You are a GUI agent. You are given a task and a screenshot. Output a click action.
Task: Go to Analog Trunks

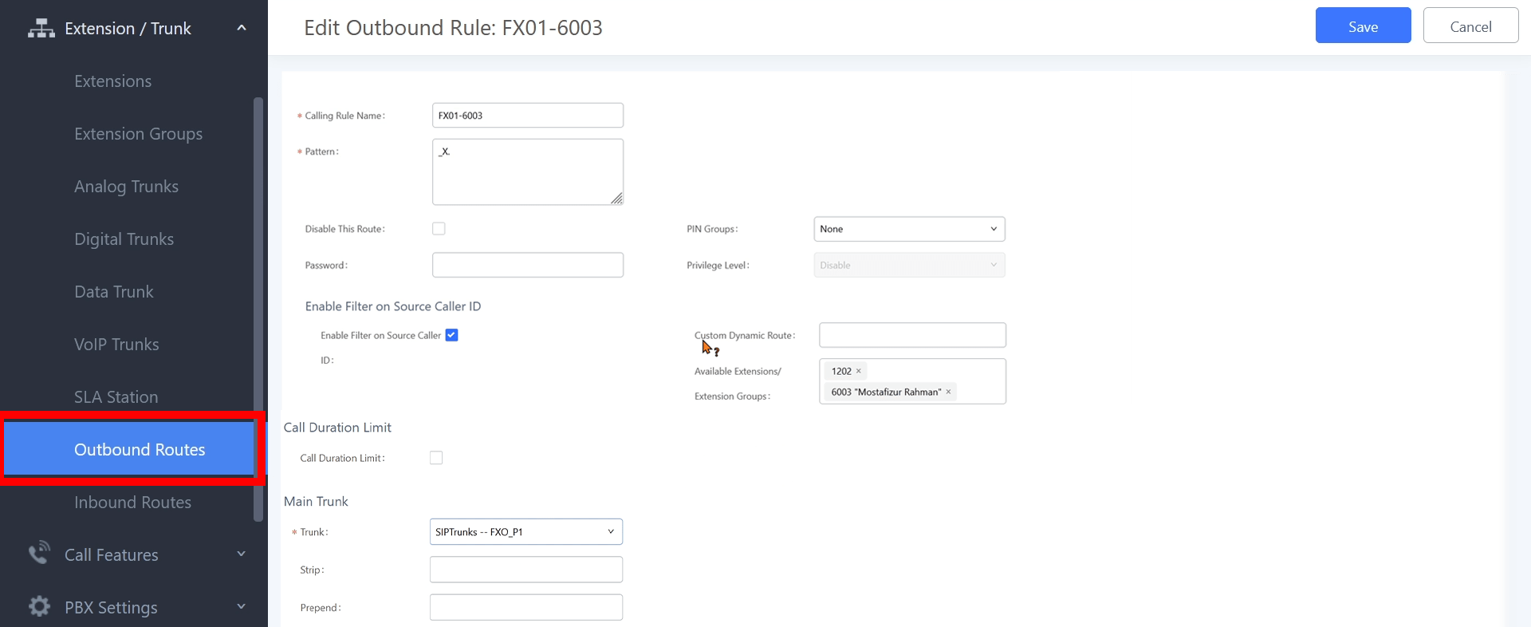click(x=127, y=187)
